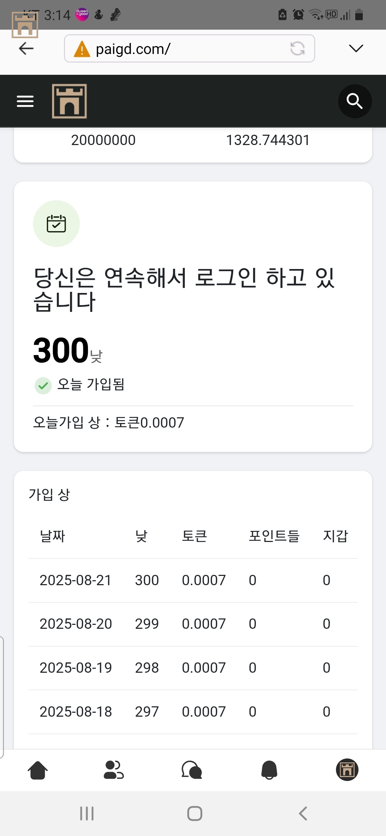This screenshot has height=836, width=386.
Task: Tap the castle logo in header
Action: tap(69, 101)
